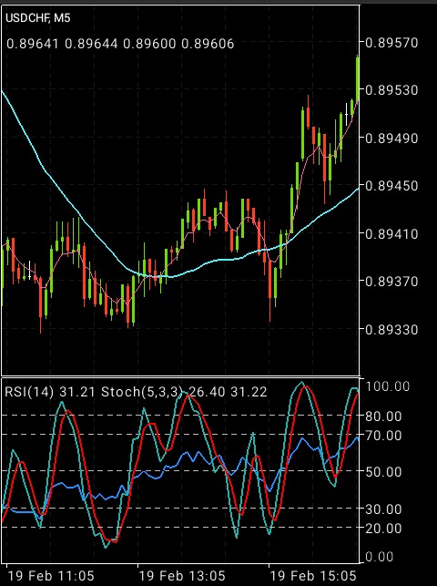Select the 0.89370 price axis label
437x586 pixels.
391,281
